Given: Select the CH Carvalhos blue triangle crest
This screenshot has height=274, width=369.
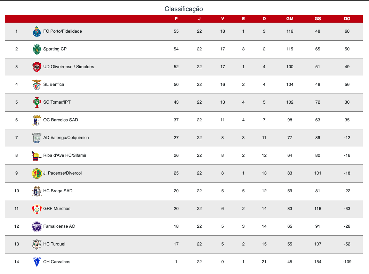Looking at the screenshot, I should click(37, 262).
